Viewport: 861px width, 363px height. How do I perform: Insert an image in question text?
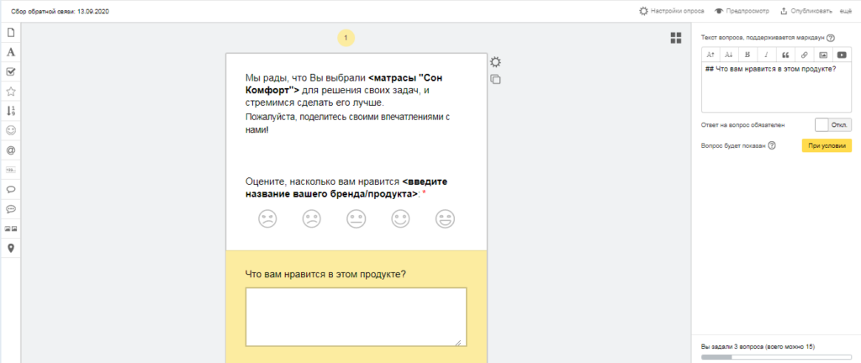[x=823, y=55]
